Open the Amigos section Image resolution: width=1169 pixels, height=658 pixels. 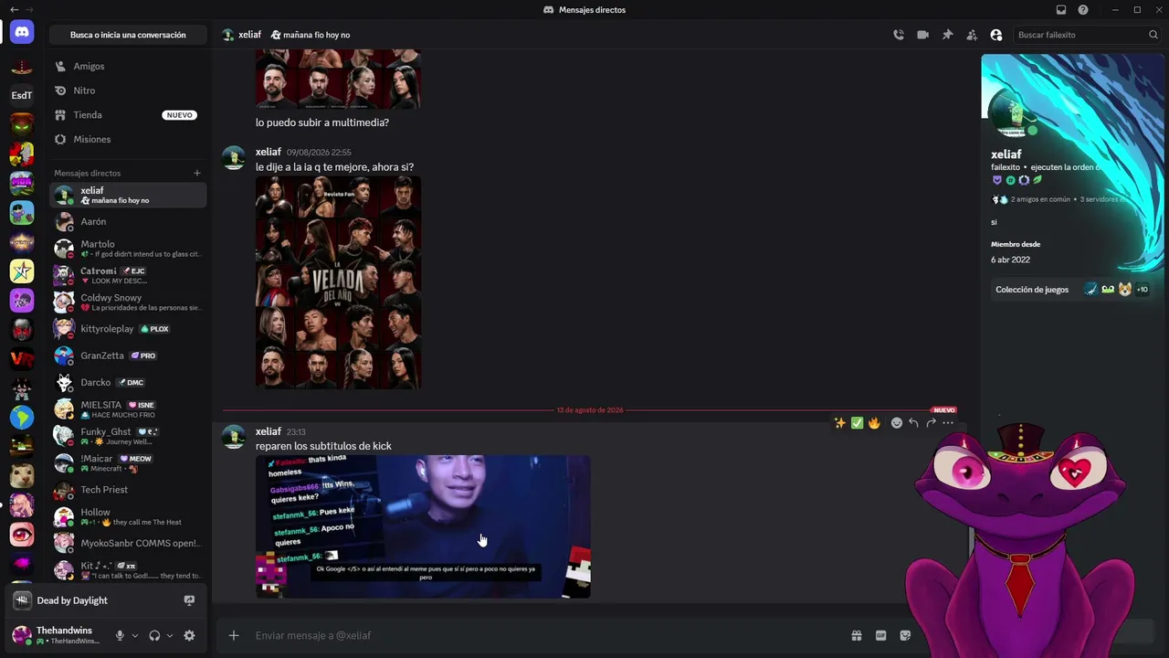pos(128,66)
